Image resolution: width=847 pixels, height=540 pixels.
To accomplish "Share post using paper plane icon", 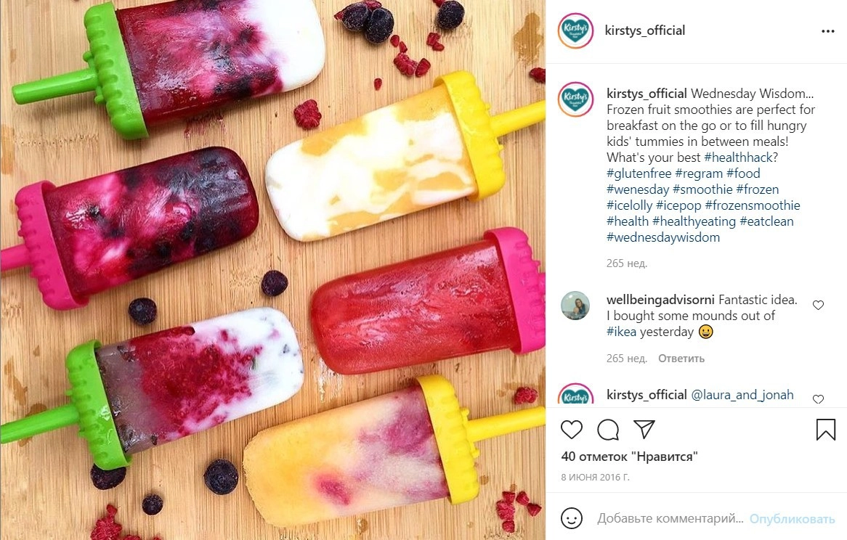I will 644,429.
